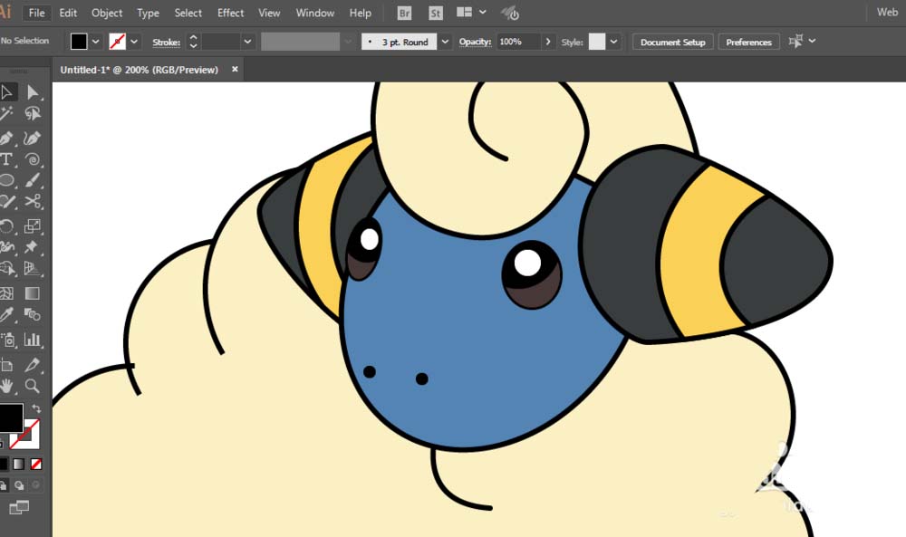906x537 pixels.
Task: Open the Select menu
Action: [x=188, y=13]
